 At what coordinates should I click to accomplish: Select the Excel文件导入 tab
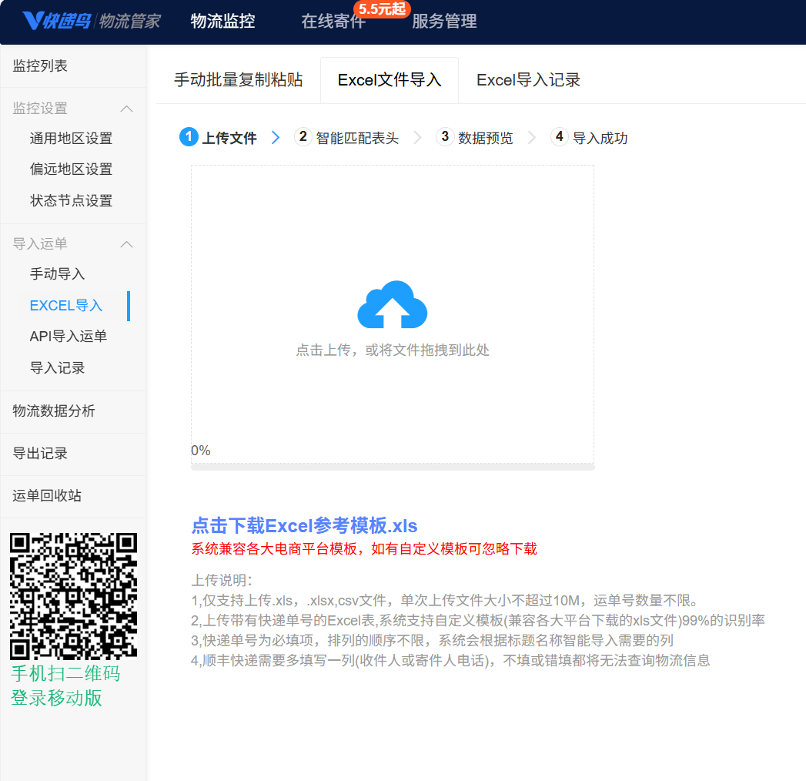tap(390, 80)
